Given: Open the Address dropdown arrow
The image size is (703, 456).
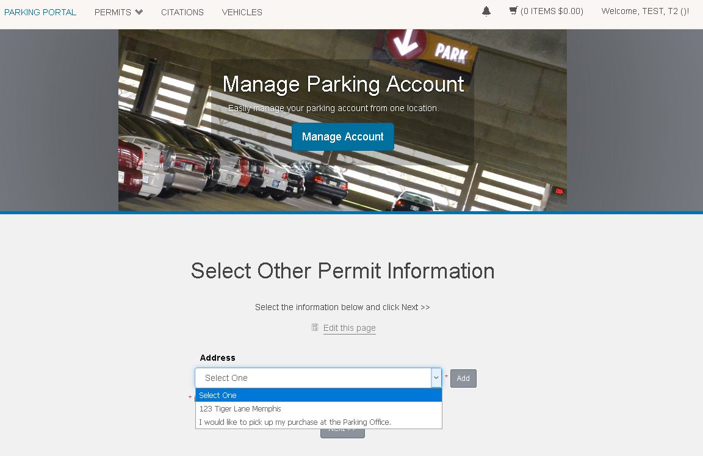Looking at the screenshot, I should pyautogui.click(x=436, y=378).
